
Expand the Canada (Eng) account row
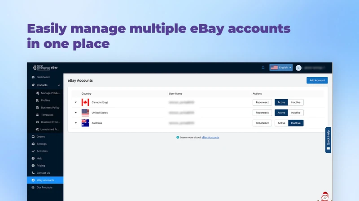(x=76, y=102)
